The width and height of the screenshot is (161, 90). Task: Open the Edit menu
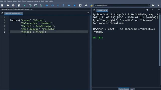pyautogui.click(x=5, y=1)
